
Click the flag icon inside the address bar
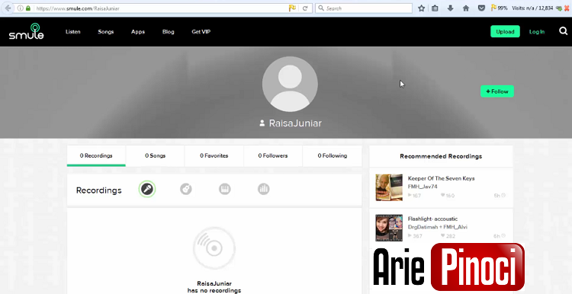(292, 8)
